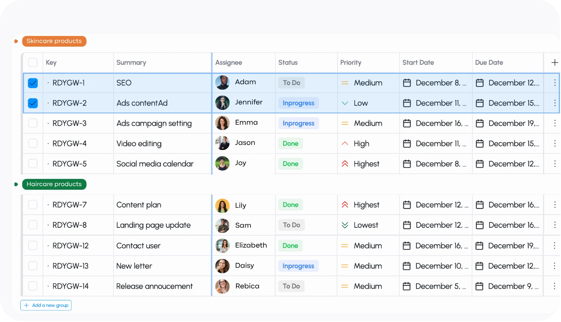
Task: Open Skincare products group label
Action: (x=54, y=41)
